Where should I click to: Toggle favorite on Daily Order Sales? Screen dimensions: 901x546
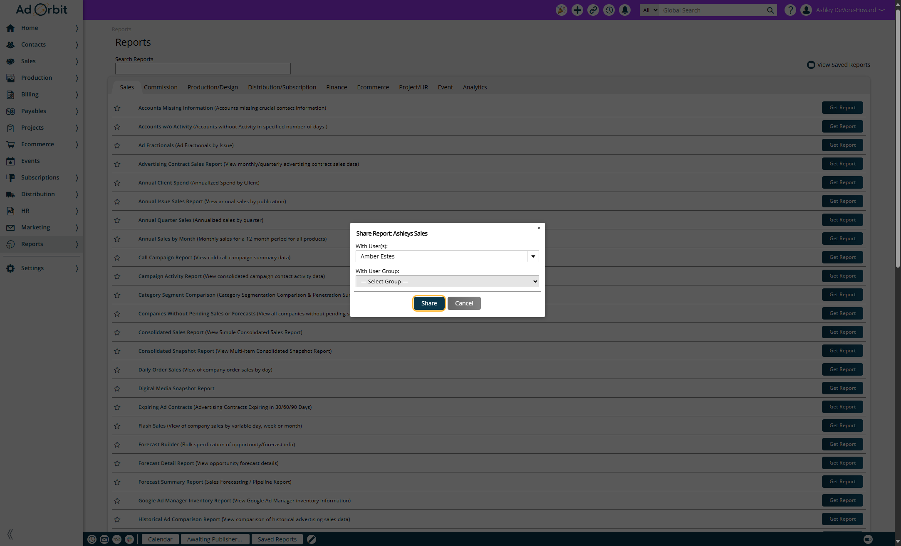coord(117,370)
